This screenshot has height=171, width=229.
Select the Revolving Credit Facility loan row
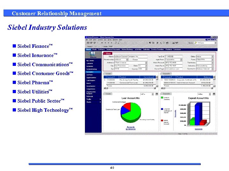click(130, 80)
